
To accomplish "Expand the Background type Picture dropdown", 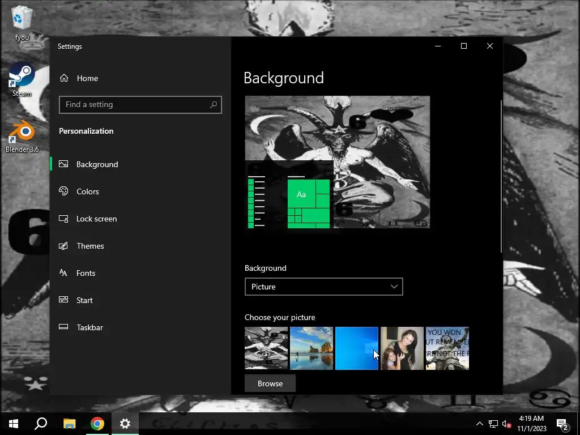I will [323, 287].
